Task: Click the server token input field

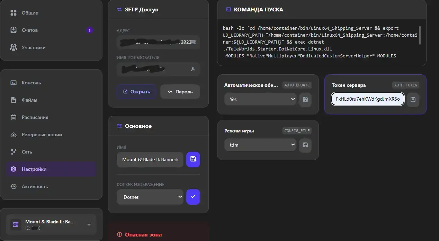Action: (x=368, y=99)
